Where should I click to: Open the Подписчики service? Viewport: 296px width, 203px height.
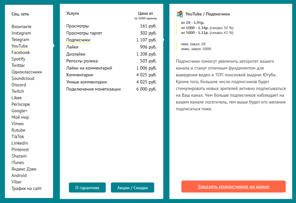(78, 40)
